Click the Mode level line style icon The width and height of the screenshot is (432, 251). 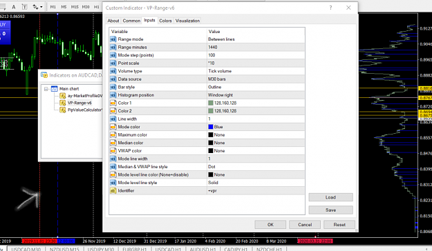tap(113, 183)
